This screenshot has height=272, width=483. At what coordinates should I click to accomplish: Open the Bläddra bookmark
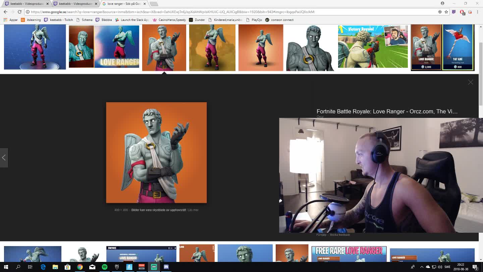(x=104, y=20)
